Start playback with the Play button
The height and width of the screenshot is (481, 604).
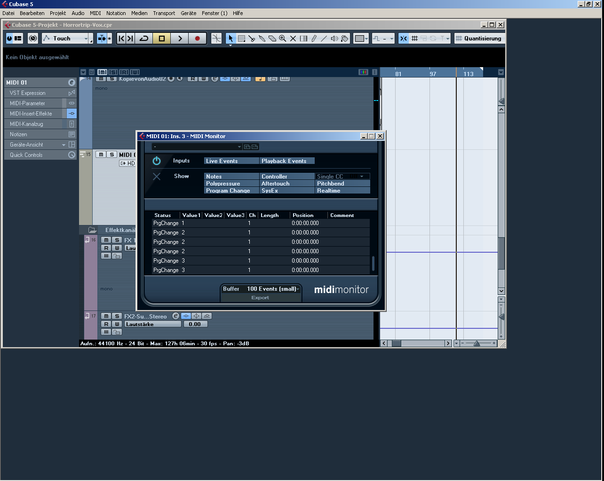click(180, 39)
